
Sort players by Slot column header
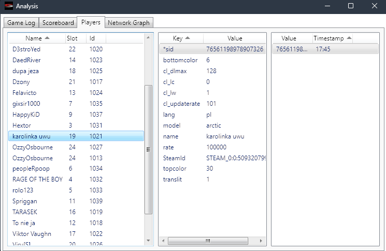tap(76, 38)
